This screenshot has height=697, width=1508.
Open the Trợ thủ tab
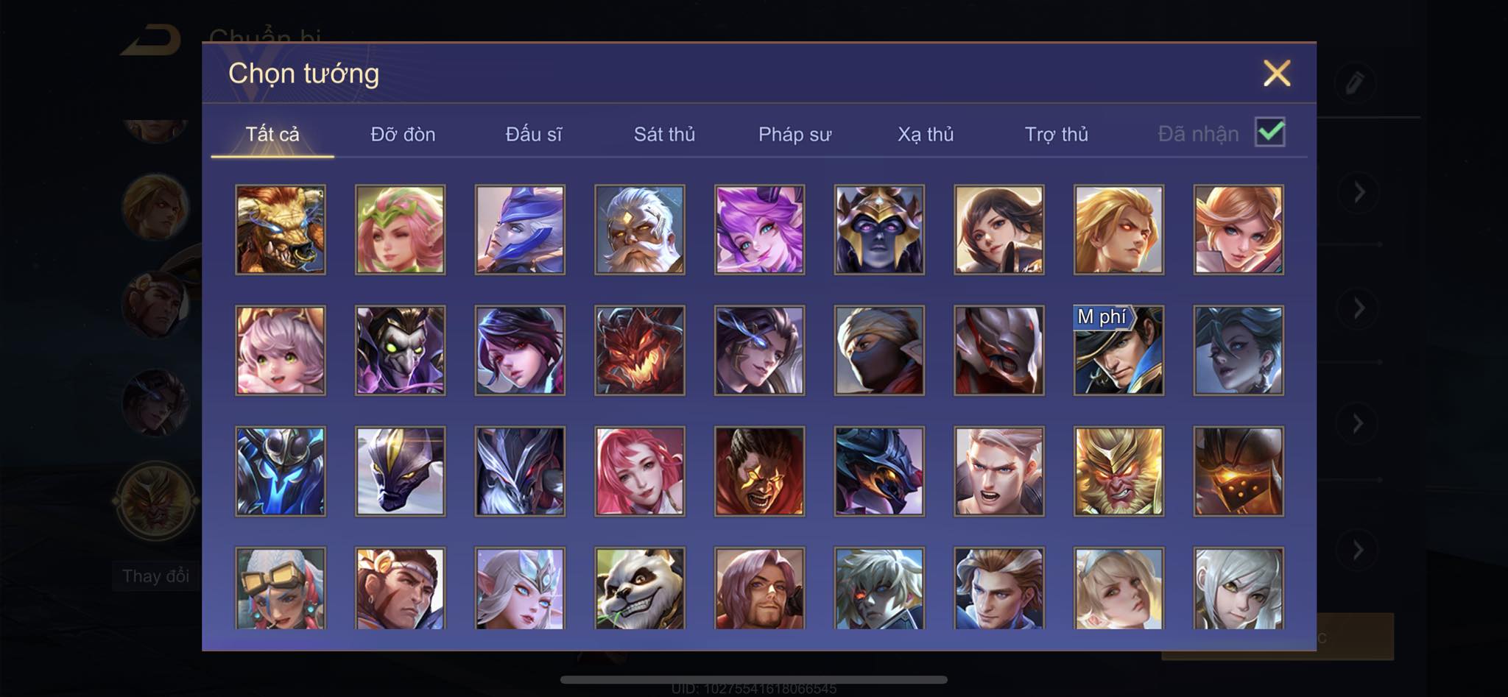click(1056, 134)
